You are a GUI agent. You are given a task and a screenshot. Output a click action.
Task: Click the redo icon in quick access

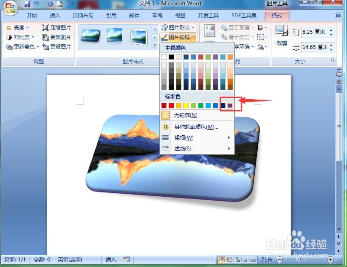[50, 4]
